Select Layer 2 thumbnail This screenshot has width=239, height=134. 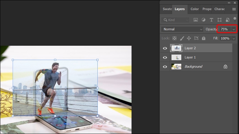pyautogui.click(x=176, y=48)
